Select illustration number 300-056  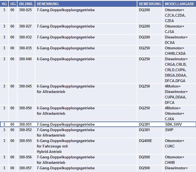click(25, 157)
